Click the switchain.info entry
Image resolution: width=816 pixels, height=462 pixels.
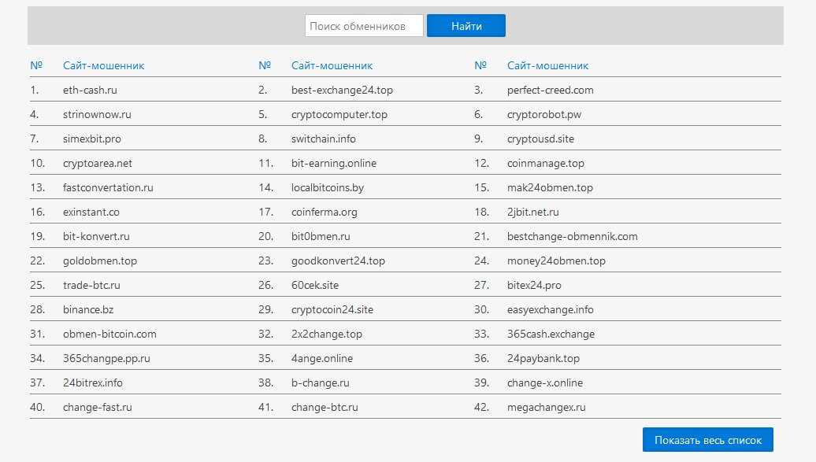[x=323, y=139]
